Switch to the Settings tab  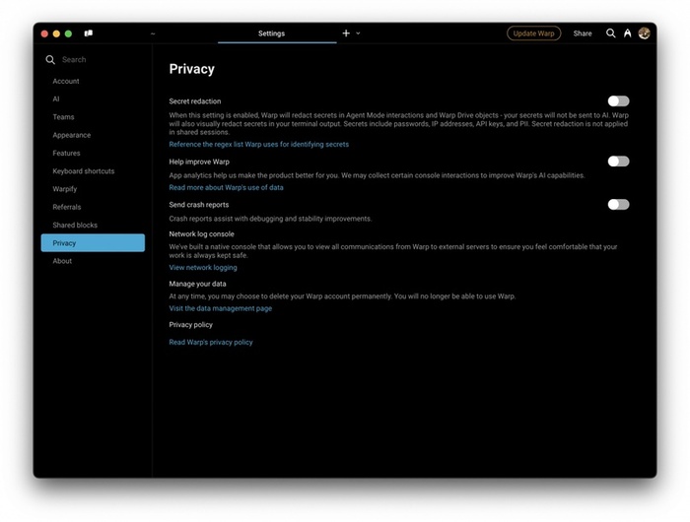pos(272,33)
